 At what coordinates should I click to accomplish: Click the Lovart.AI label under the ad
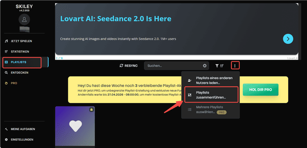[293, 58]
